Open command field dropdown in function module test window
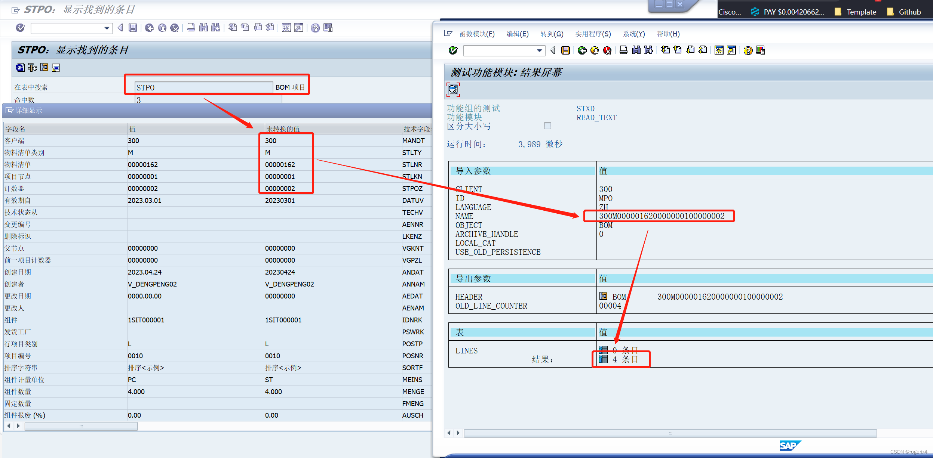The image size is (933, 458). point(539,50)
